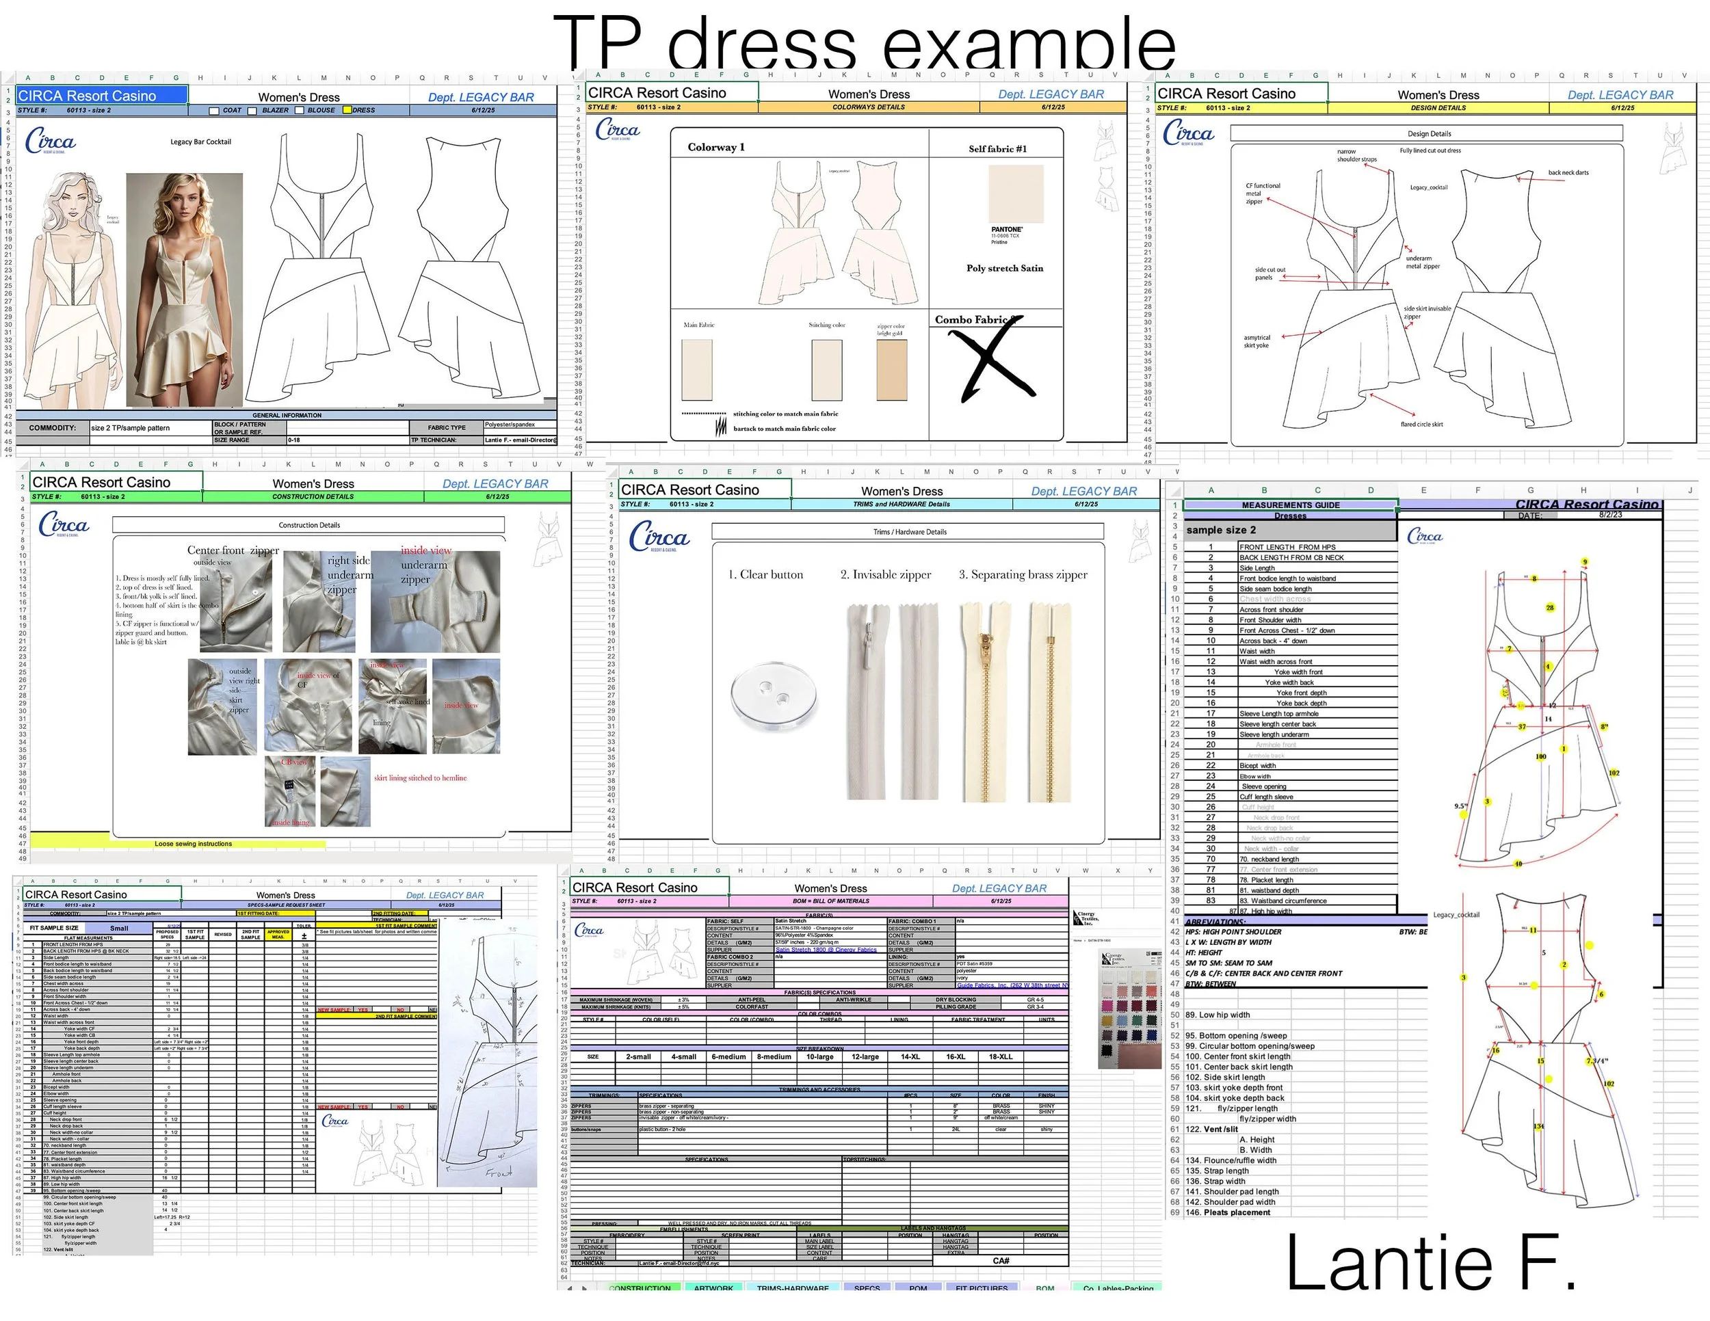Select the 'Loose sewing instructions' yellow cell

pos(178,844)
